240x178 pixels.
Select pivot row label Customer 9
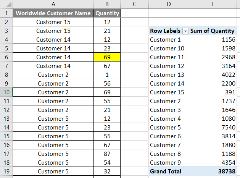[x=169, y=162]
